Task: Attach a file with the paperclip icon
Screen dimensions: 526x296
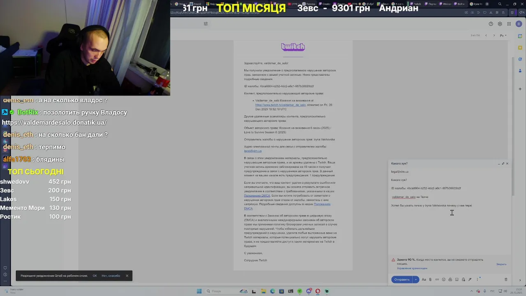Action: click(430, 280)
